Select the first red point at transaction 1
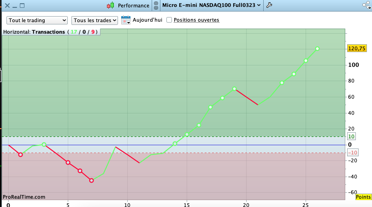The height and width of the screenshot is (207, 372). coord(21,155)
